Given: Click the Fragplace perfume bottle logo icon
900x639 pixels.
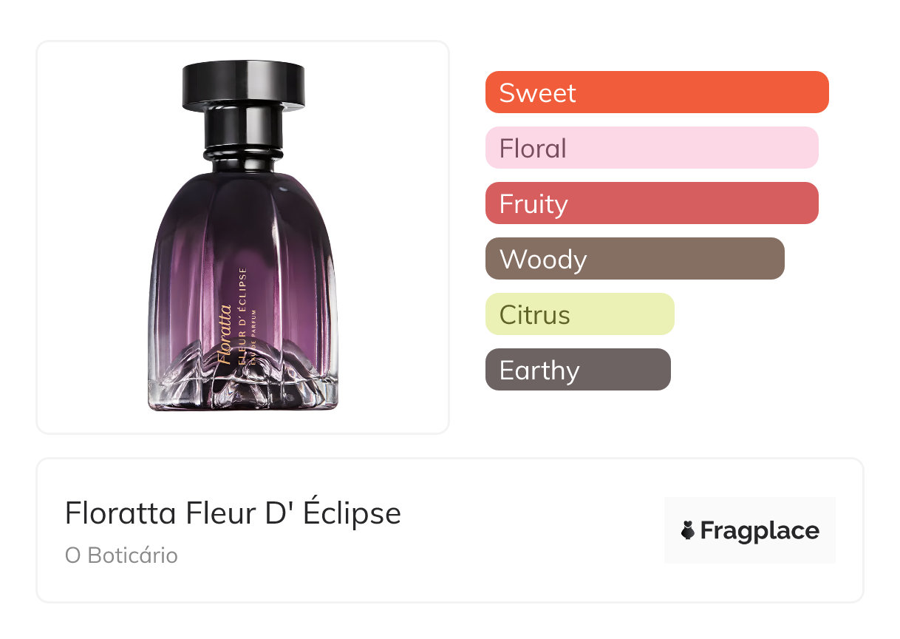Looking at the screenshot, I should (688, 531).
